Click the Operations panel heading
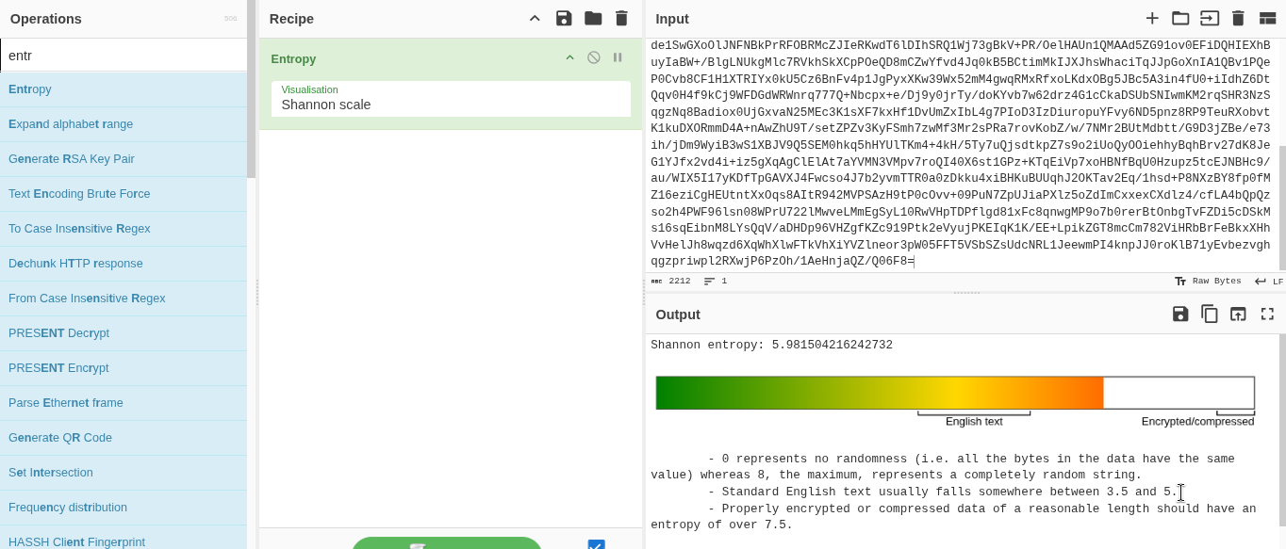The height and width of the screenshot is (549, 1286). (x=46, y=19)
